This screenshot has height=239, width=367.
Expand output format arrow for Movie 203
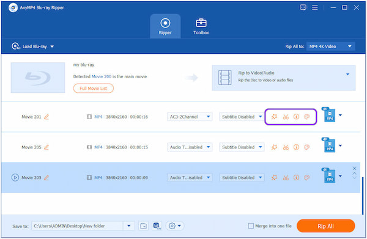pos(340,176)
